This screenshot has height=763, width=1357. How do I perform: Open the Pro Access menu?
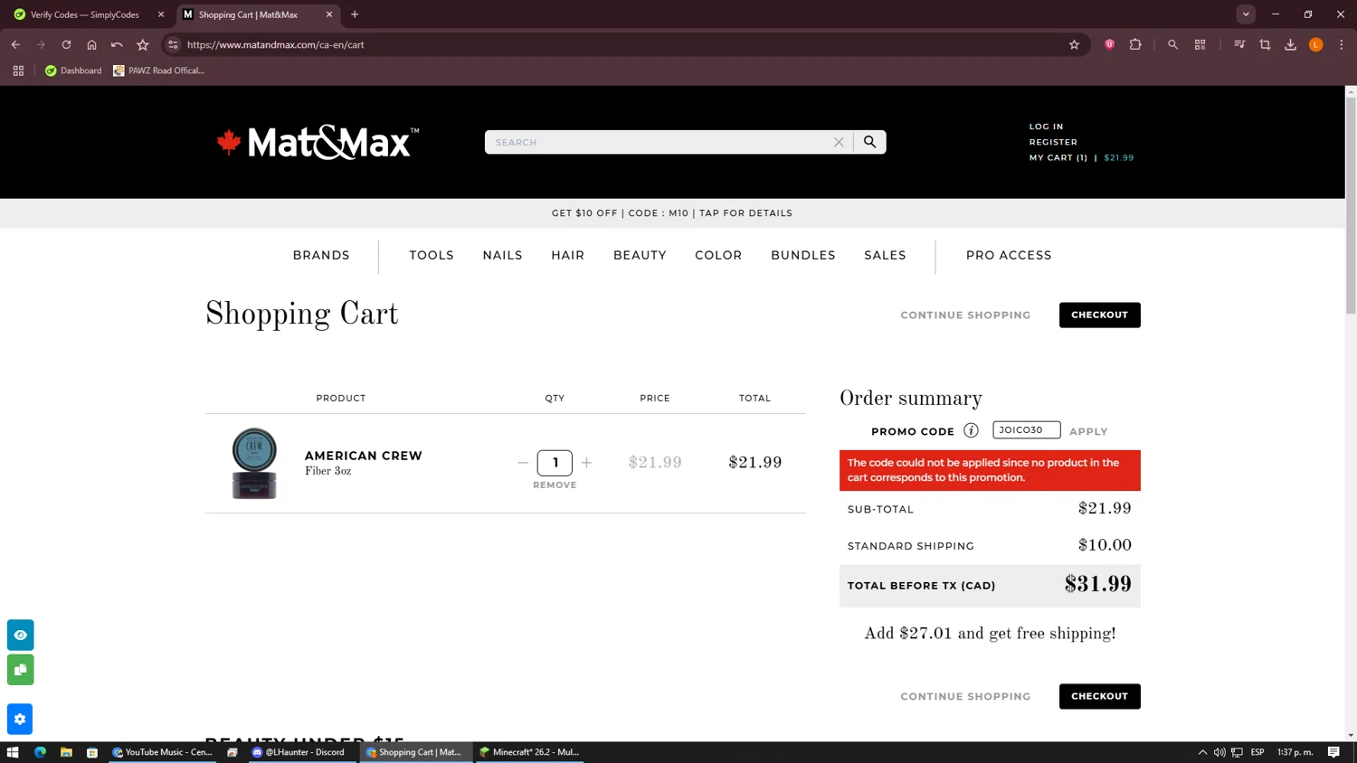point(1009,256)
